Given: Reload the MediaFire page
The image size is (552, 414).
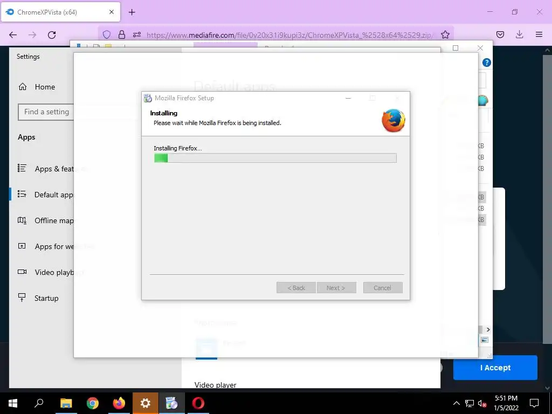Looking at the screenshot, I should click(52, 34).
